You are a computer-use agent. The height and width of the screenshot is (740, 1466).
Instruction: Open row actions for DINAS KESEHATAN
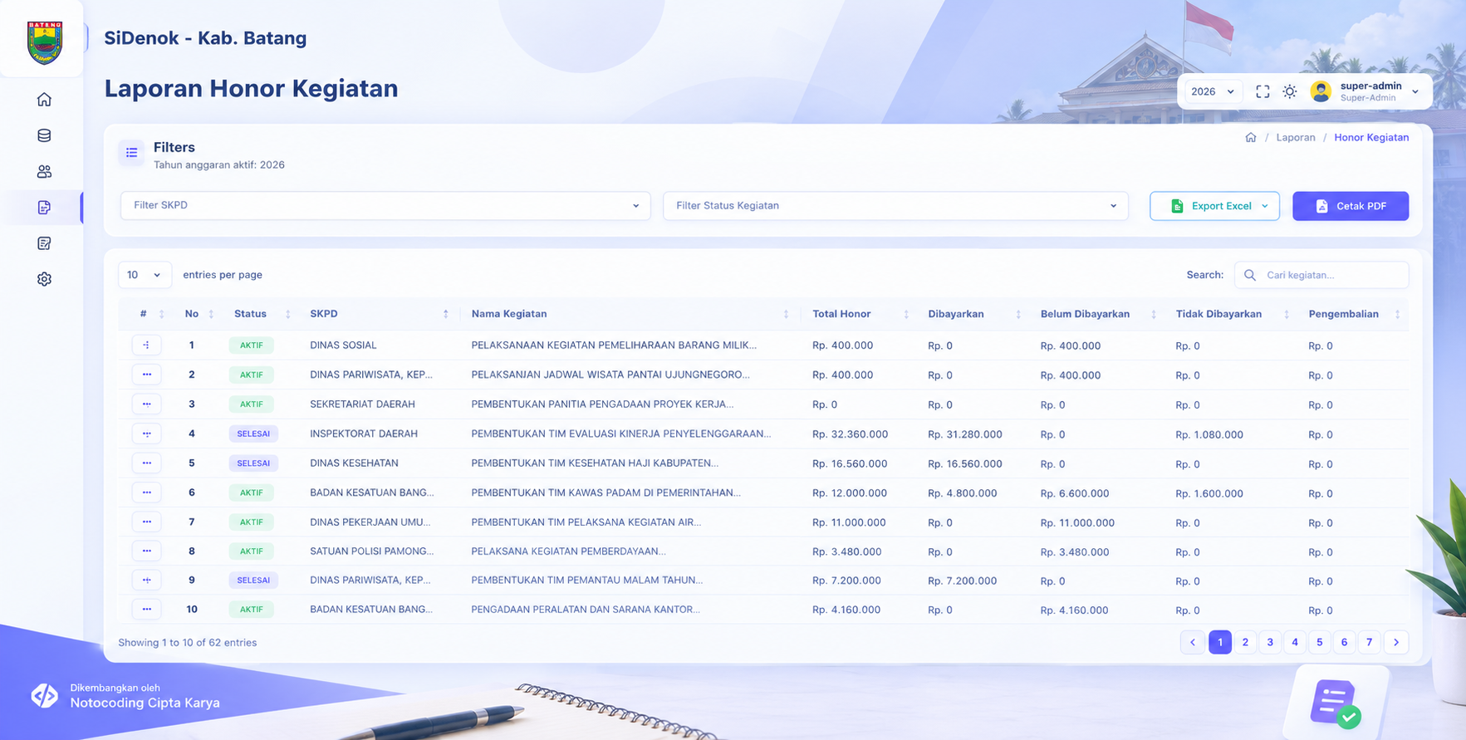click(x=146, y=463)
